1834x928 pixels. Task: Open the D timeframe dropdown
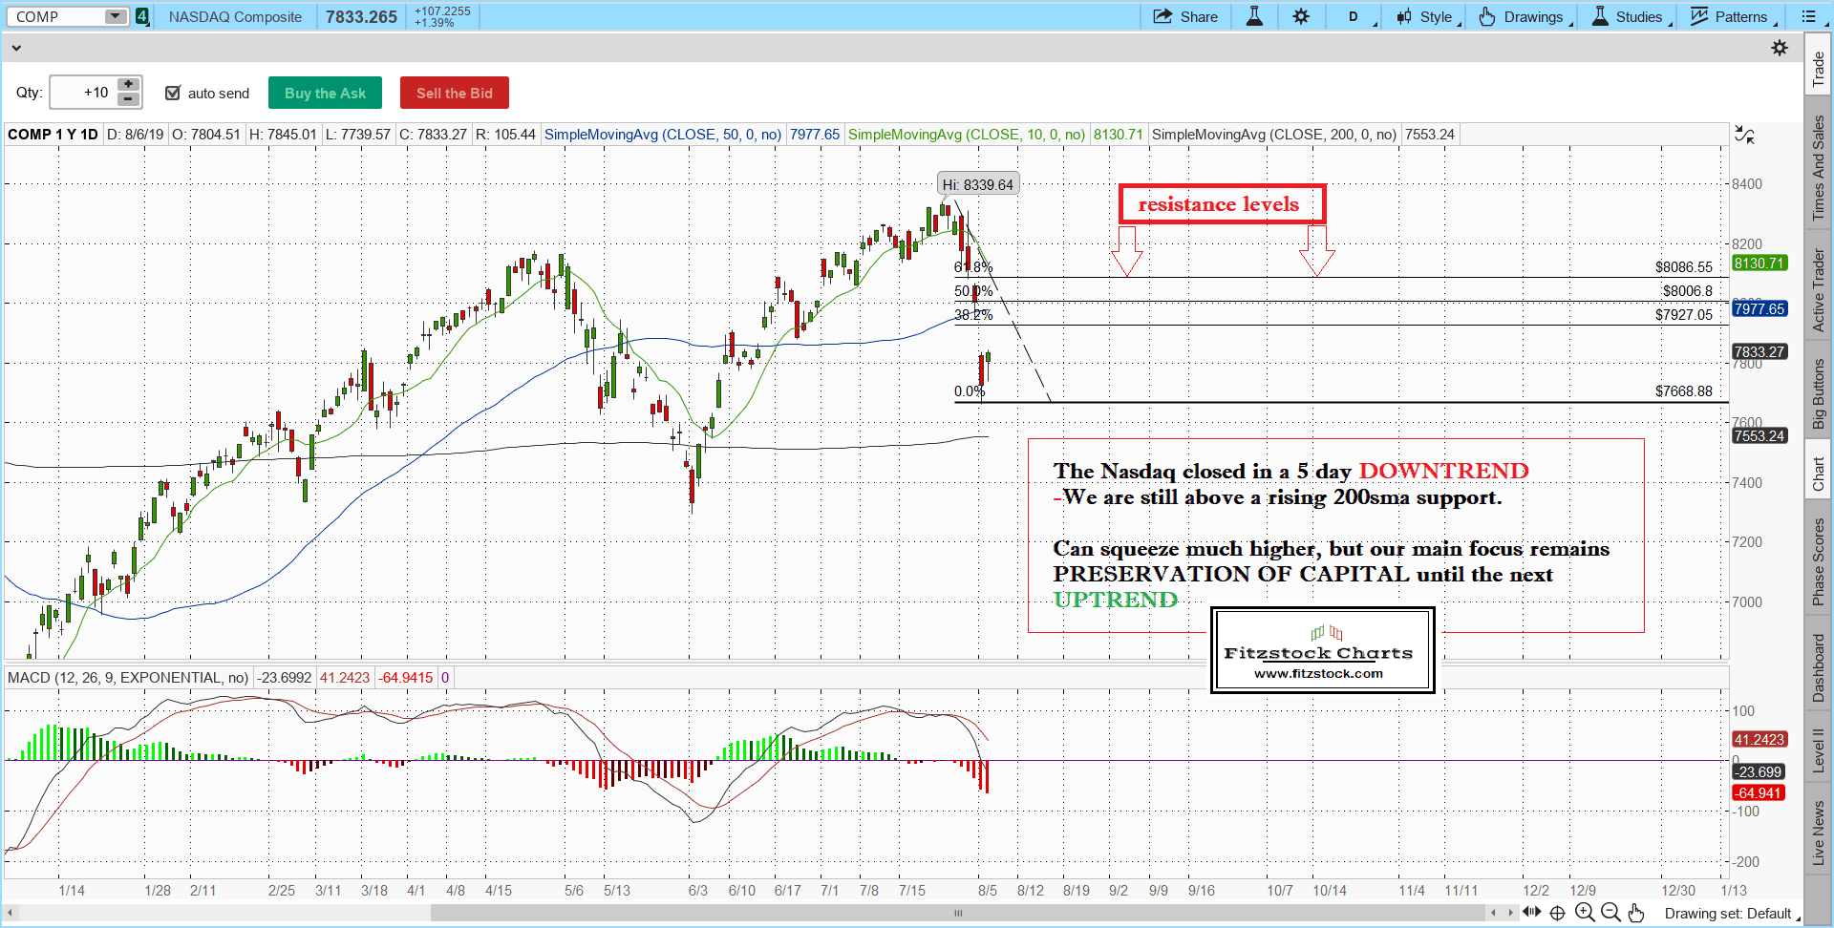pyautogui.click(x=1358, y=16)
